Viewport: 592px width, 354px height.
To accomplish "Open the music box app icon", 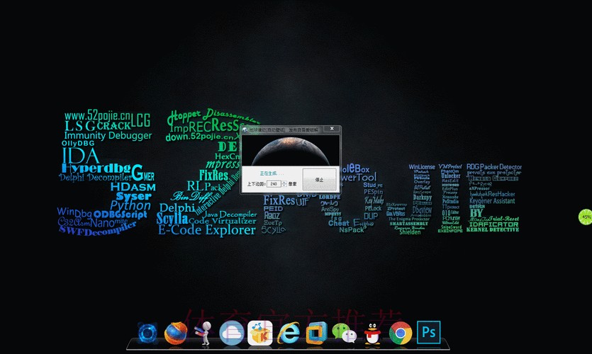I will (260, 333).
